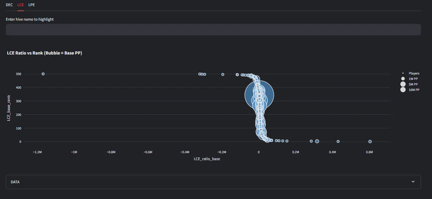Click the DATA expander chevron arrow
432x199 pixels.
[413, 182]
